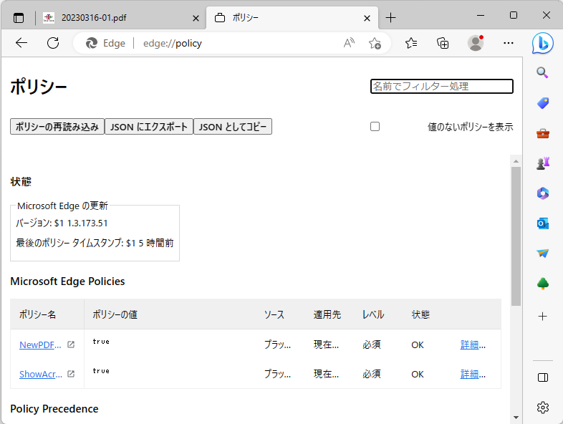Click the Edge site identity label
This screenshot has height=424, width=563.
(x=105, y=43)
